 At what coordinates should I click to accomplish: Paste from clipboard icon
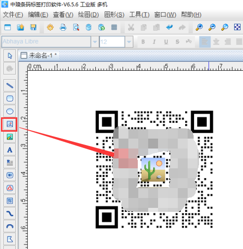pyautogui.click(x=157, y=27)
